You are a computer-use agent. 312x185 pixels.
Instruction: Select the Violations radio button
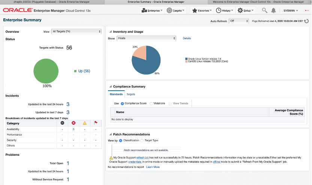[151, 103]
